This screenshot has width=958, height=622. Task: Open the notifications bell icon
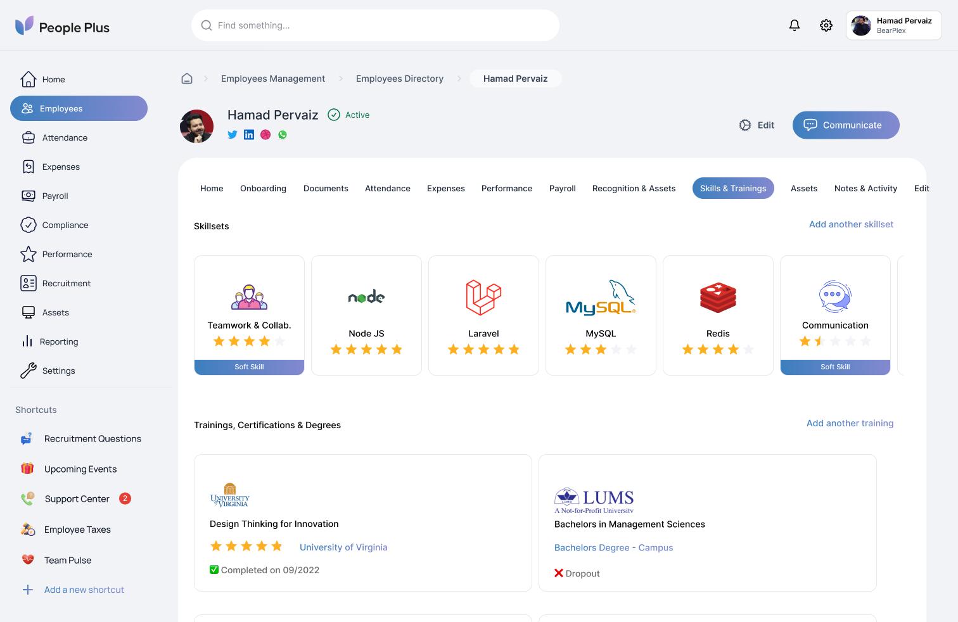pyautogui.click(x=795, y=25)
